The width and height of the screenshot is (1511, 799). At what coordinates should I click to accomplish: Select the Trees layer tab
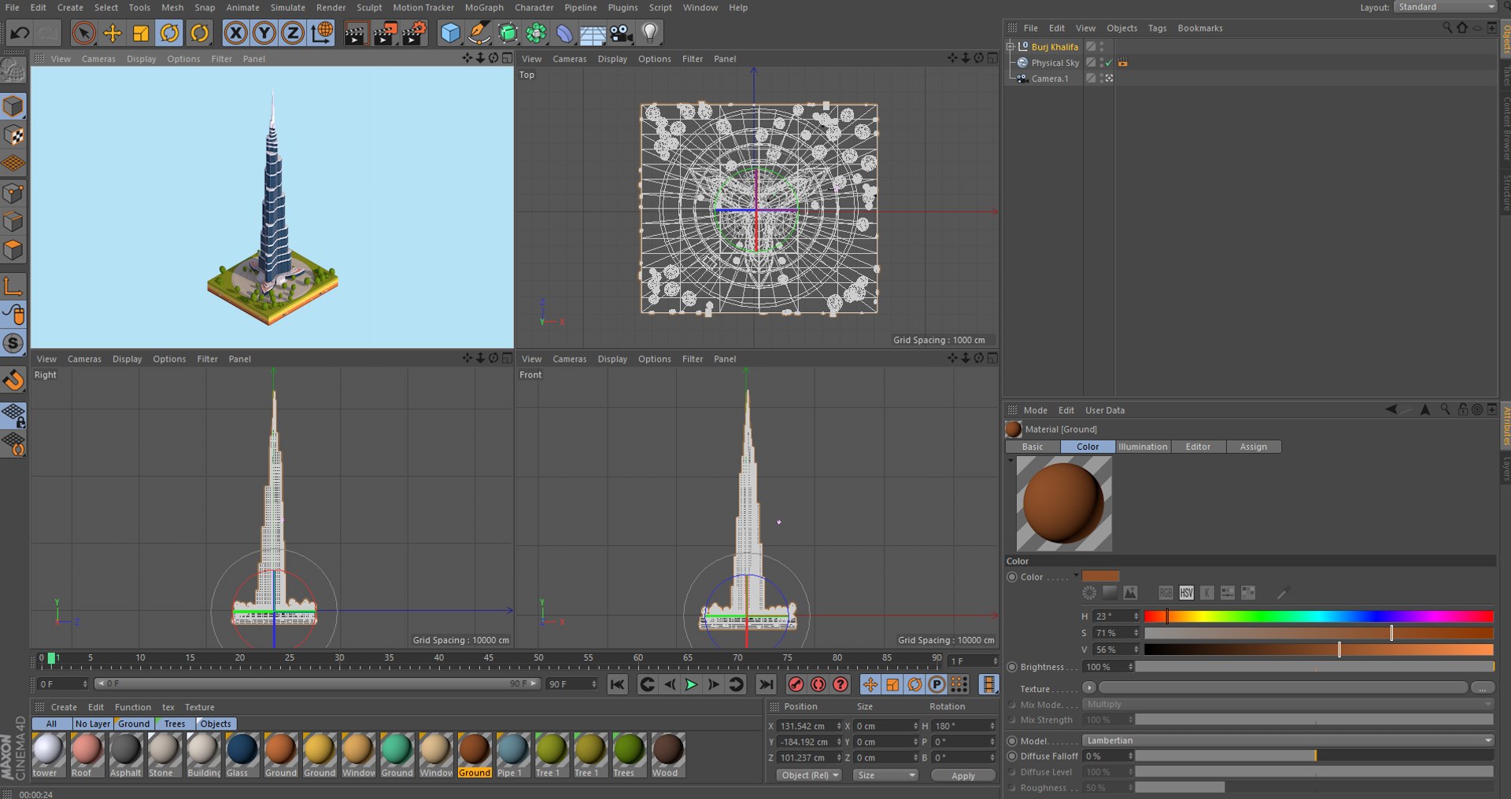[x=175, y=724]
